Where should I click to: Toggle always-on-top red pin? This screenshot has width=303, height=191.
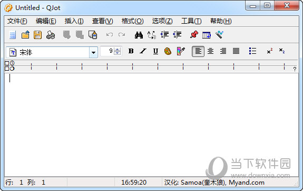[194, 35]
